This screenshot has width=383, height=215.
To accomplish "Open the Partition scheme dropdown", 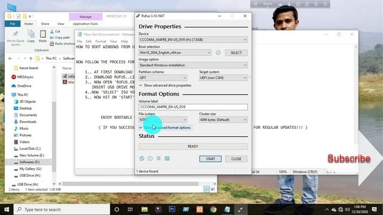I will 163,78.
